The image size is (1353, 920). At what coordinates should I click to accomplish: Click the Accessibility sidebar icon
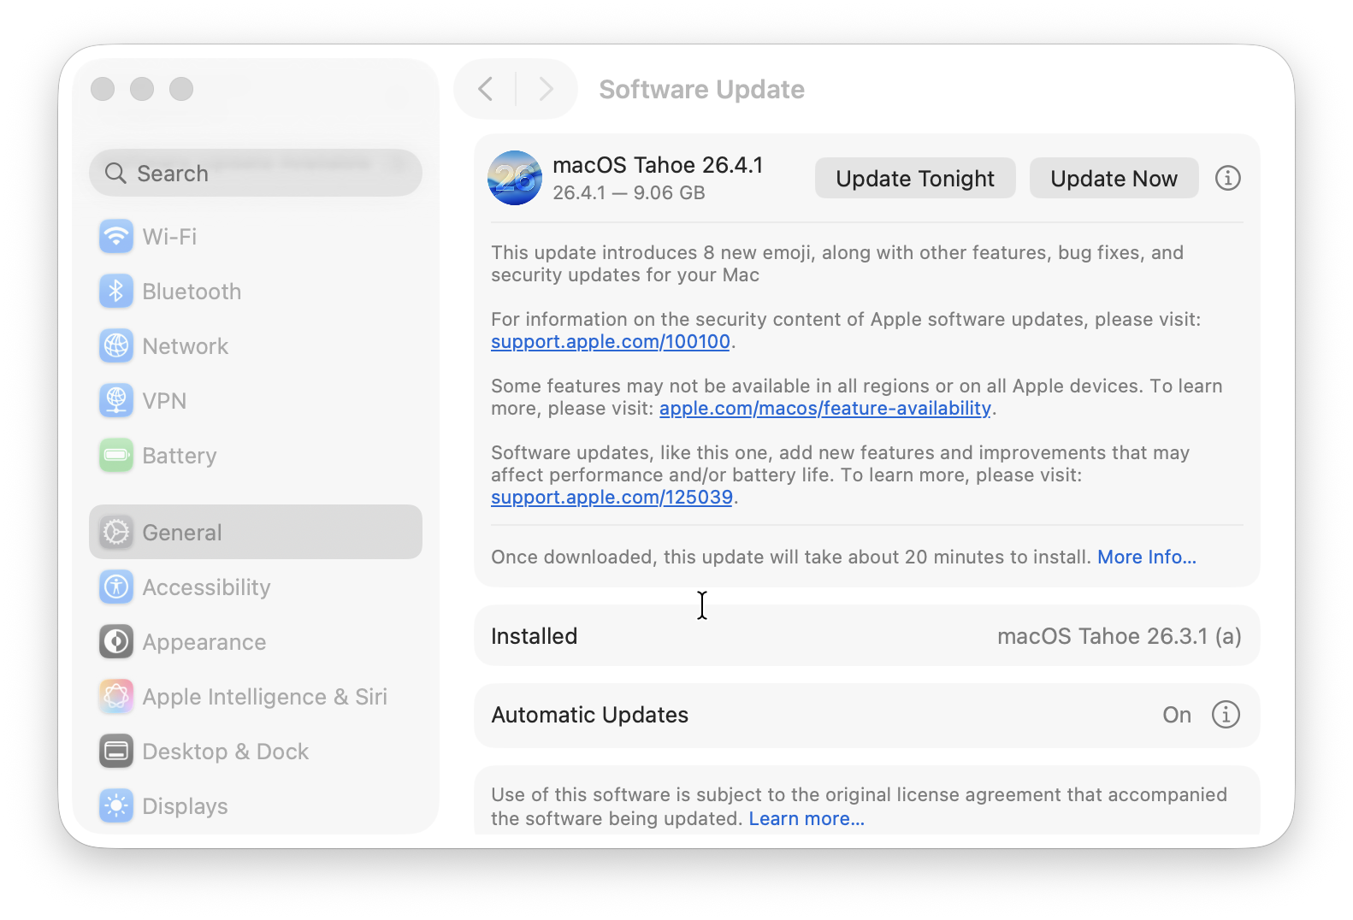116,587
